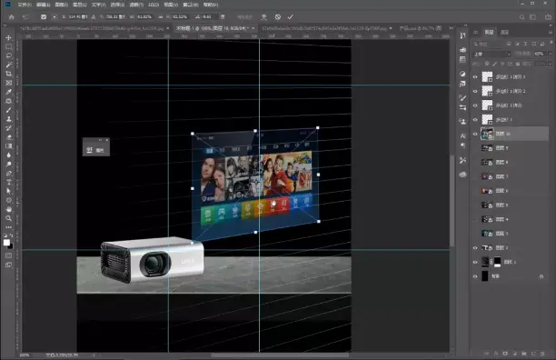Click delete layer trash icon
This screenshot has width=556, height=360.
click(542, 354)
